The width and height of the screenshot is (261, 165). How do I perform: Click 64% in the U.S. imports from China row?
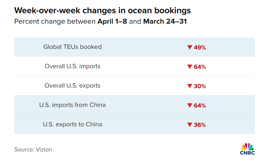200,105
